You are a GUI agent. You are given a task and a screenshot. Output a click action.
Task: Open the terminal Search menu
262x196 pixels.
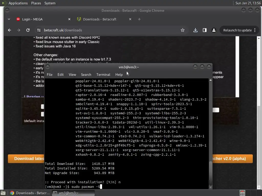click(86, 75)
